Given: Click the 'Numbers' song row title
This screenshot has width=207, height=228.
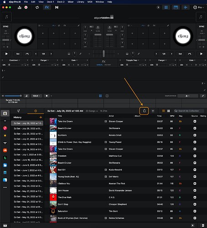Looking at the screenshot, I should (x=62, y=135).
